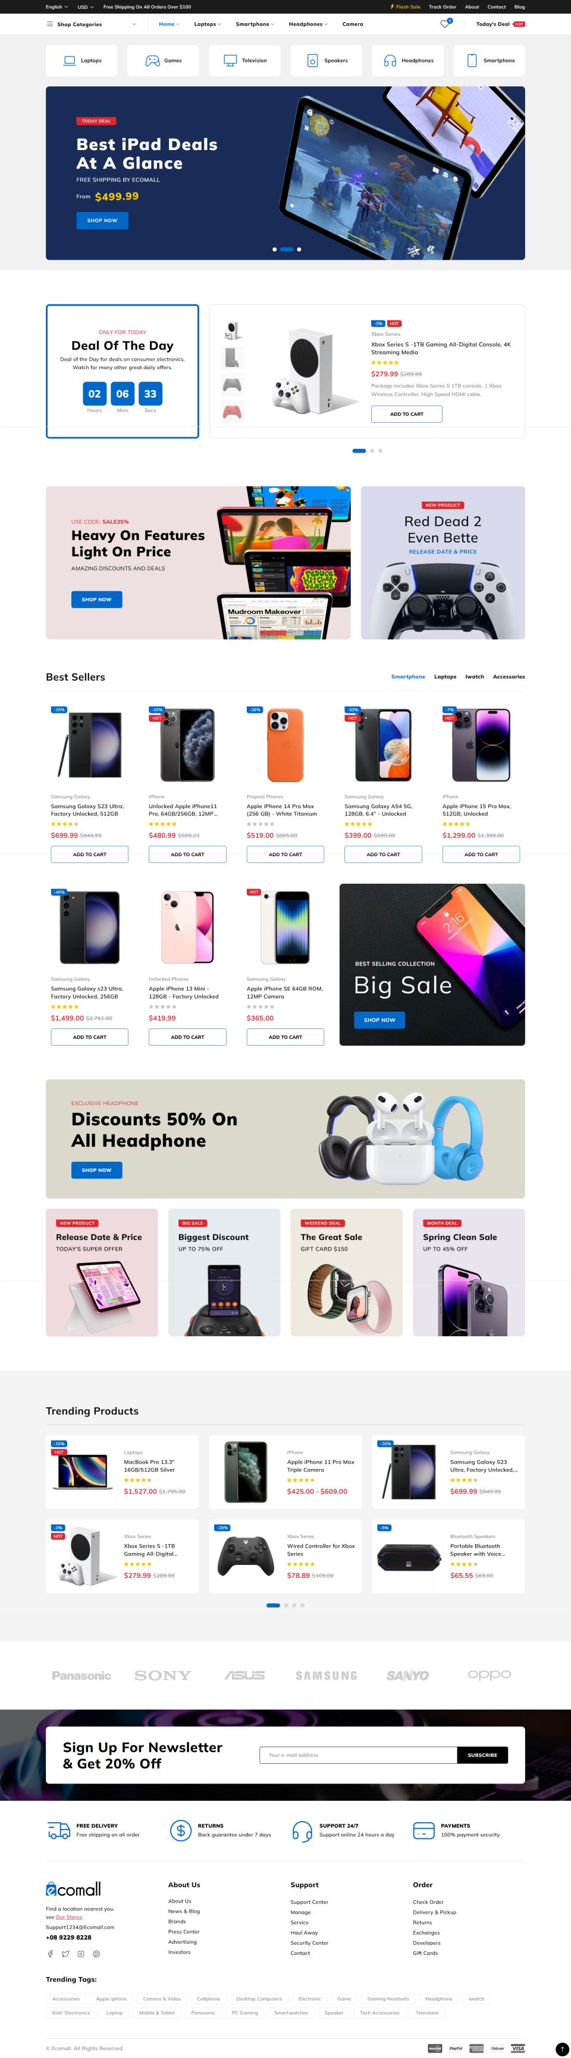The image size is (571, 2058).
Task: Select the Headphones category icon
Action: tap(390, 61)
